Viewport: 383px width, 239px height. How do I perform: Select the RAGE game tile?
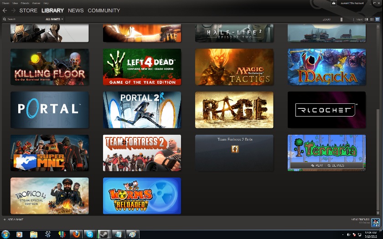234,110
